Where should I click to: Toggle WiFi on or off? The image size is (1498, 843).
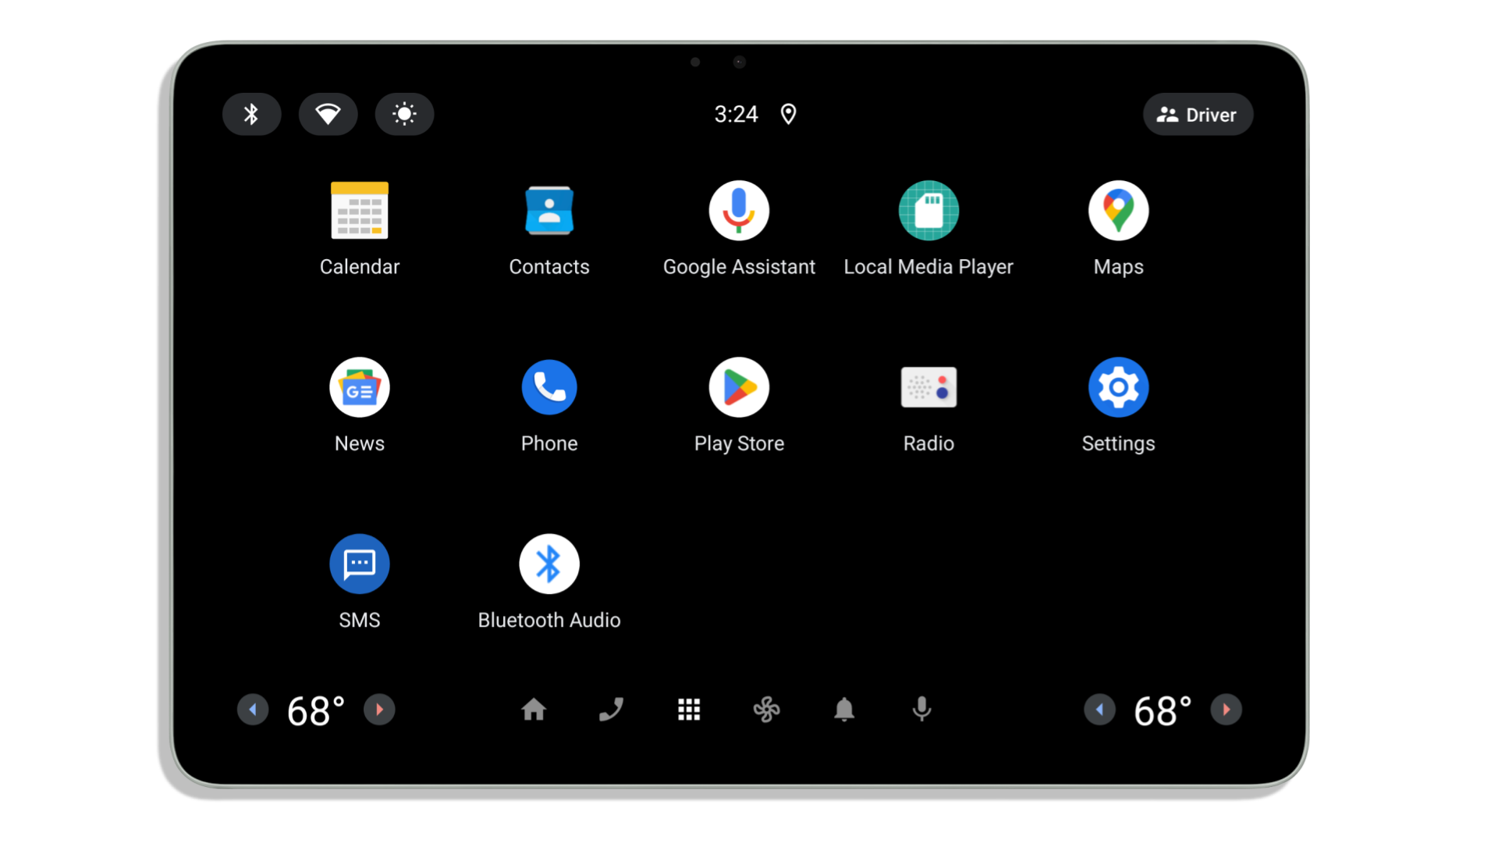tap(327, 114)
